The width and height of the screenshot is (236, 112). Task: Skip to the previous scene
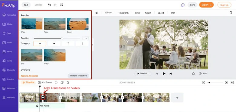157,73
